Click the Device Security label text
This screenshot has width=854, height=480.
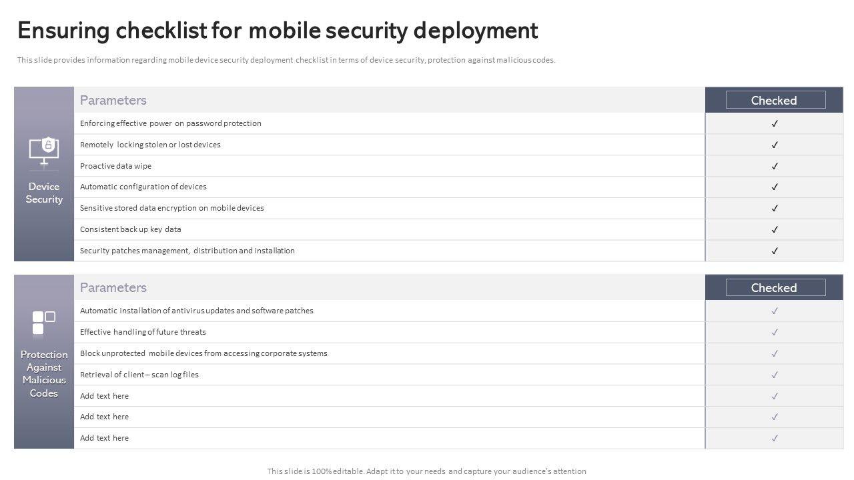point(44,193)
